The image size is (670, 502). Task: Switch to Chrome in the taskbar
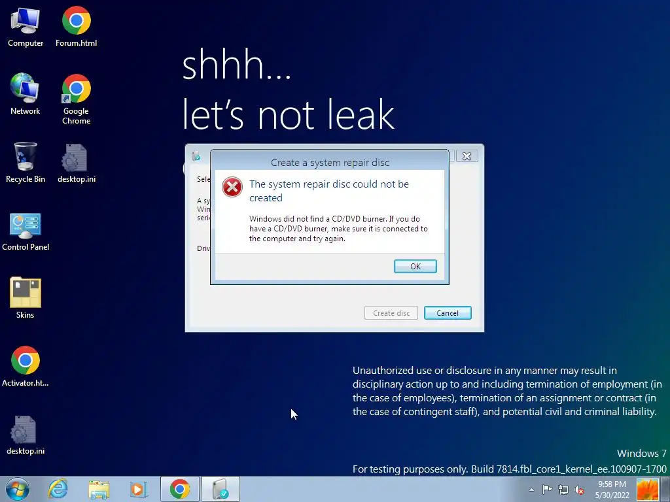179,489
